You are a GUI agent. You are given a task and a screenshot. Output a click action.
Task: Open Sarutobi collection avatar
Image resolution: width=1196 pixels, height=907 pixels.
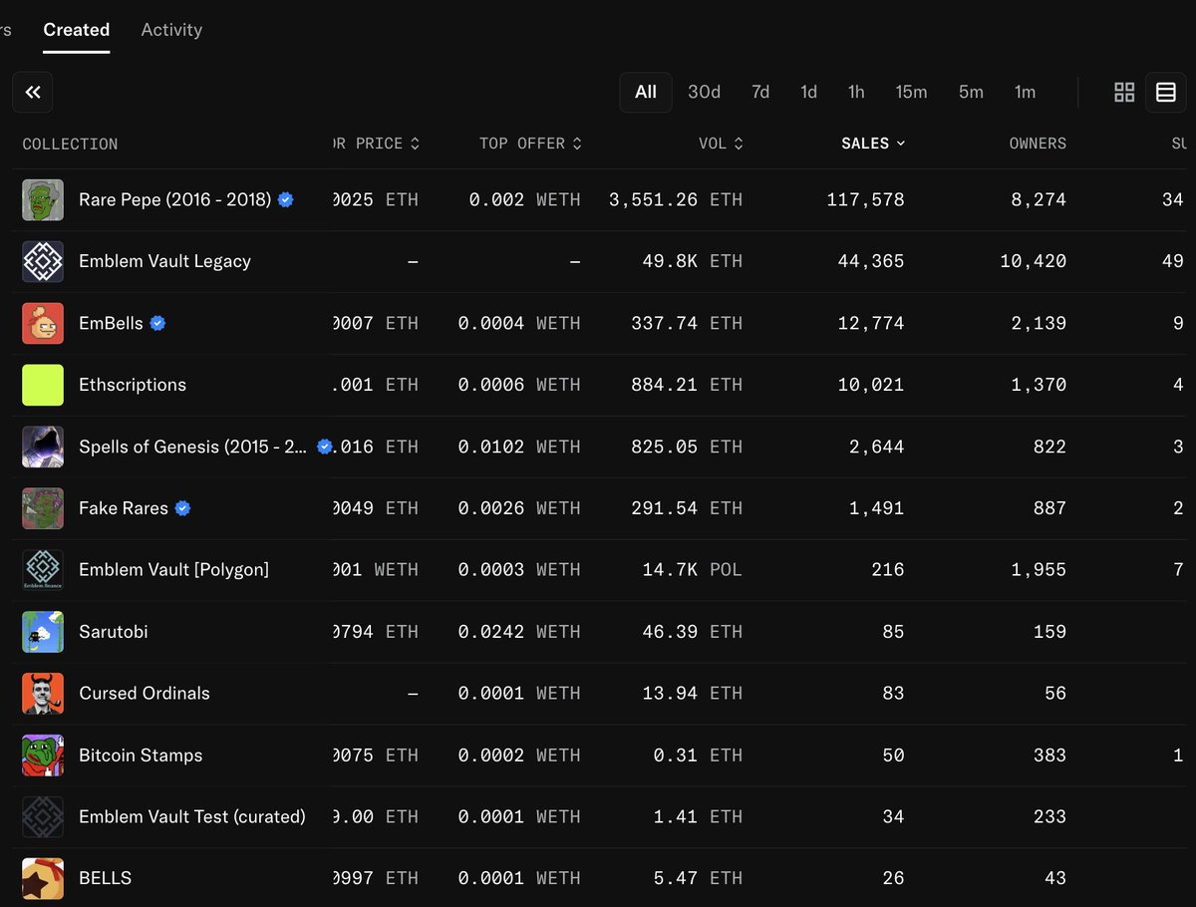click(43, 633)
